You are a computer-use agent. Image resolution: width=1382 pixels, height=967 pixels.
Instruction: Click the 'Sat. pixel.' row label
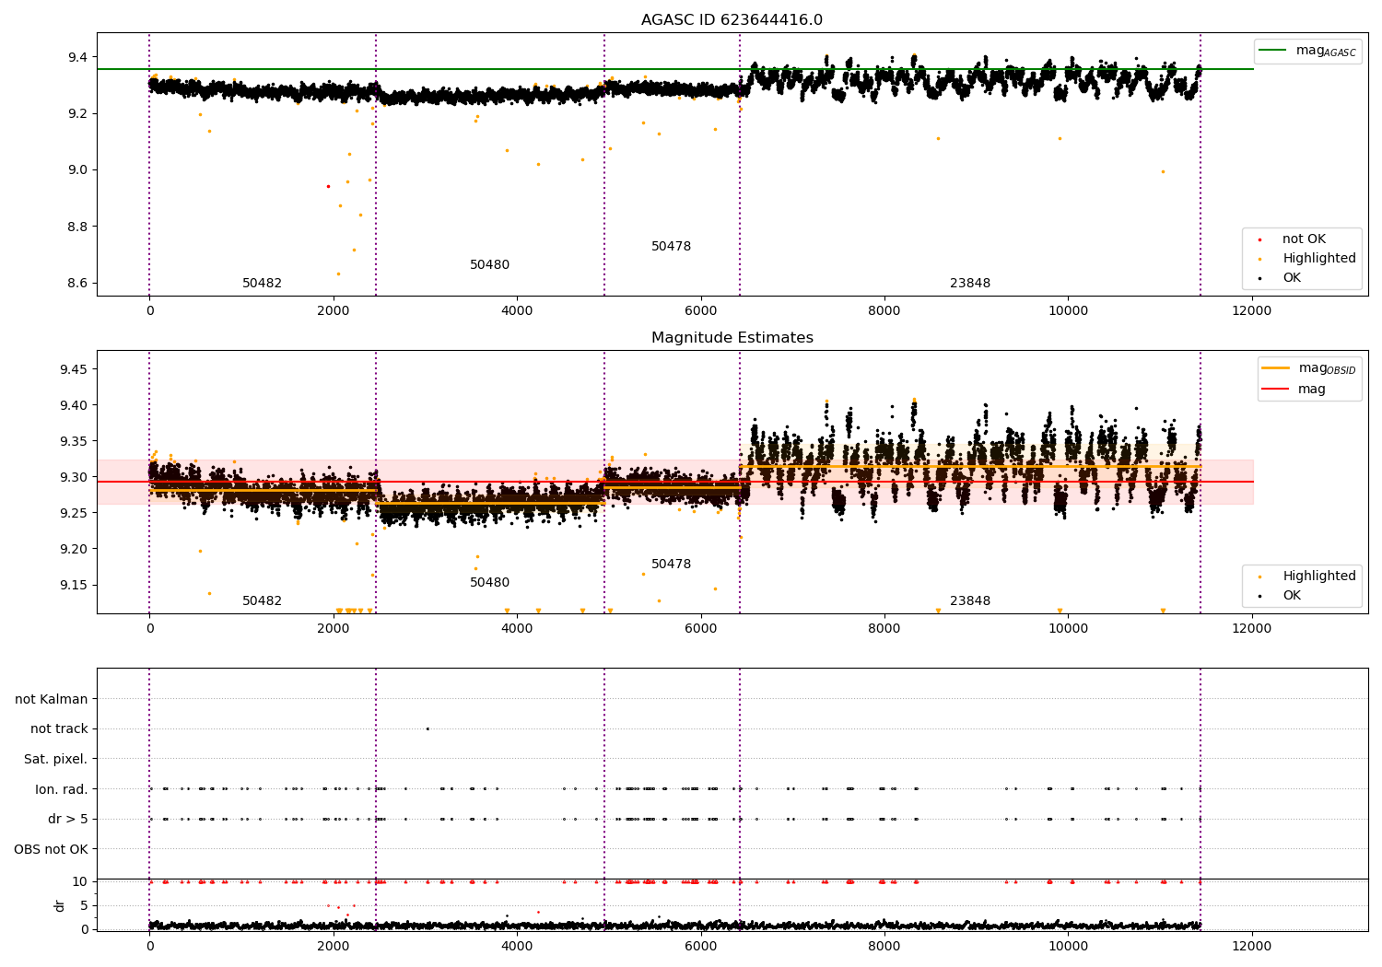(56, 759)
